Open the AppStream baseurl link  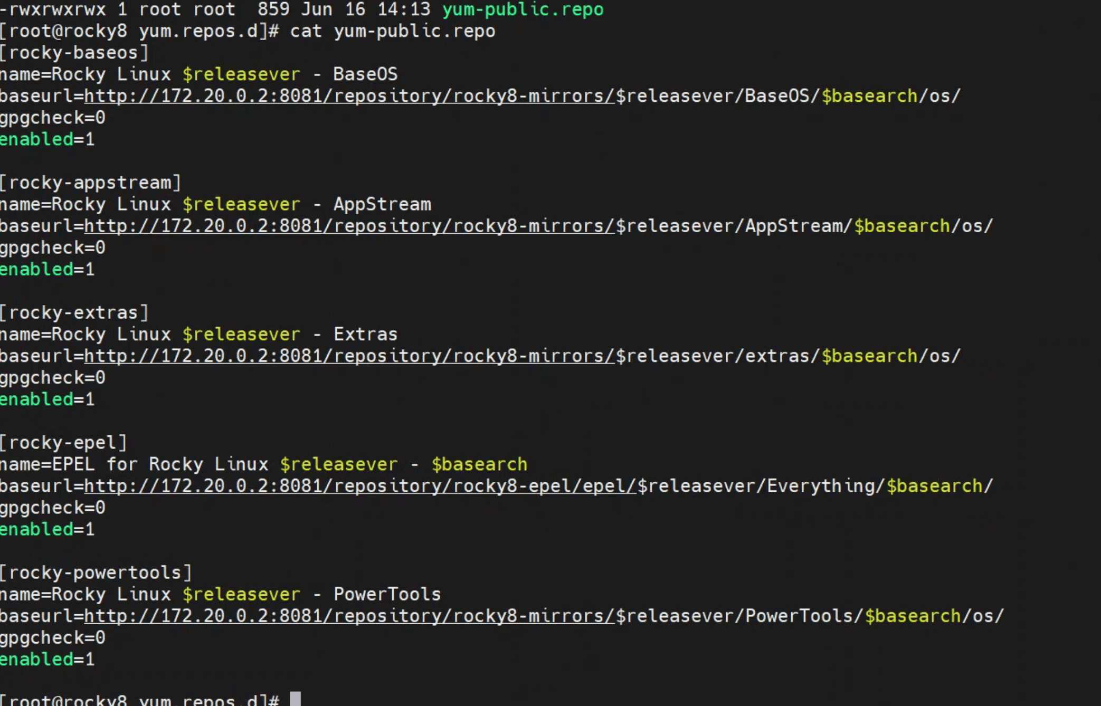tap(349, 226)
